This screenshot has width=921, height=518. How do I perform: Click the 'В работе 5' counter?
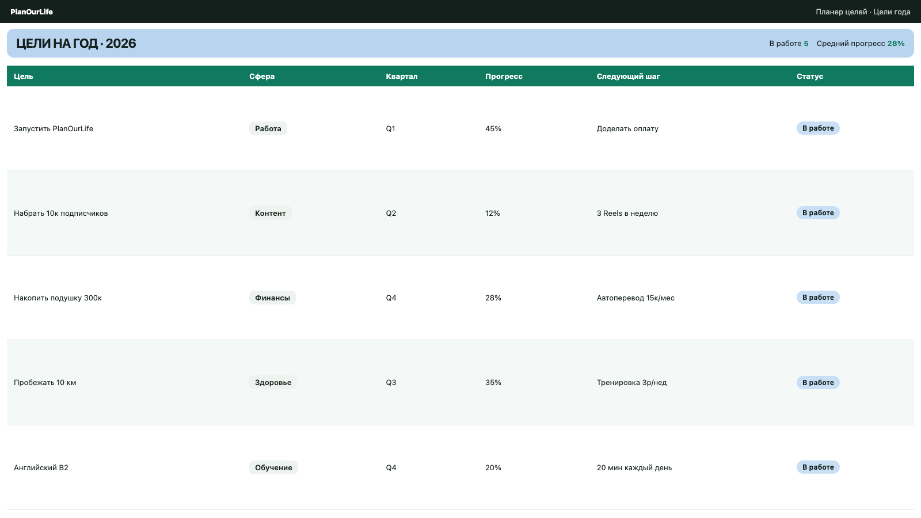coord(789,43)
